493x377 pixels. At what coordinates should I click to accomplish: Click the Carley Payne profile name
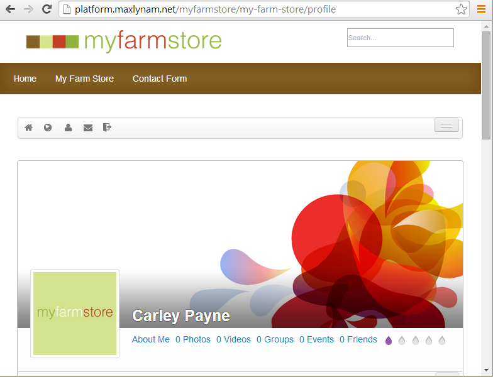[x=181, y=315]
